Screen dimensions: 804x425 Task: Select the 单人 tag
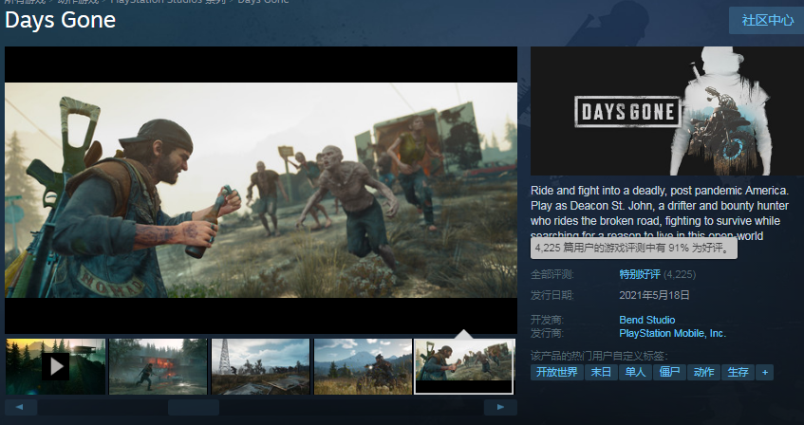[x=634, y=372]
